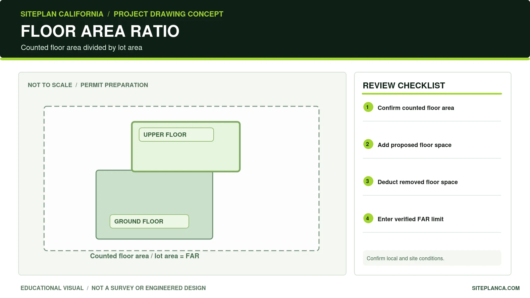Click the SITEPLAN CALIFORNIA header text

pos(62,14)
